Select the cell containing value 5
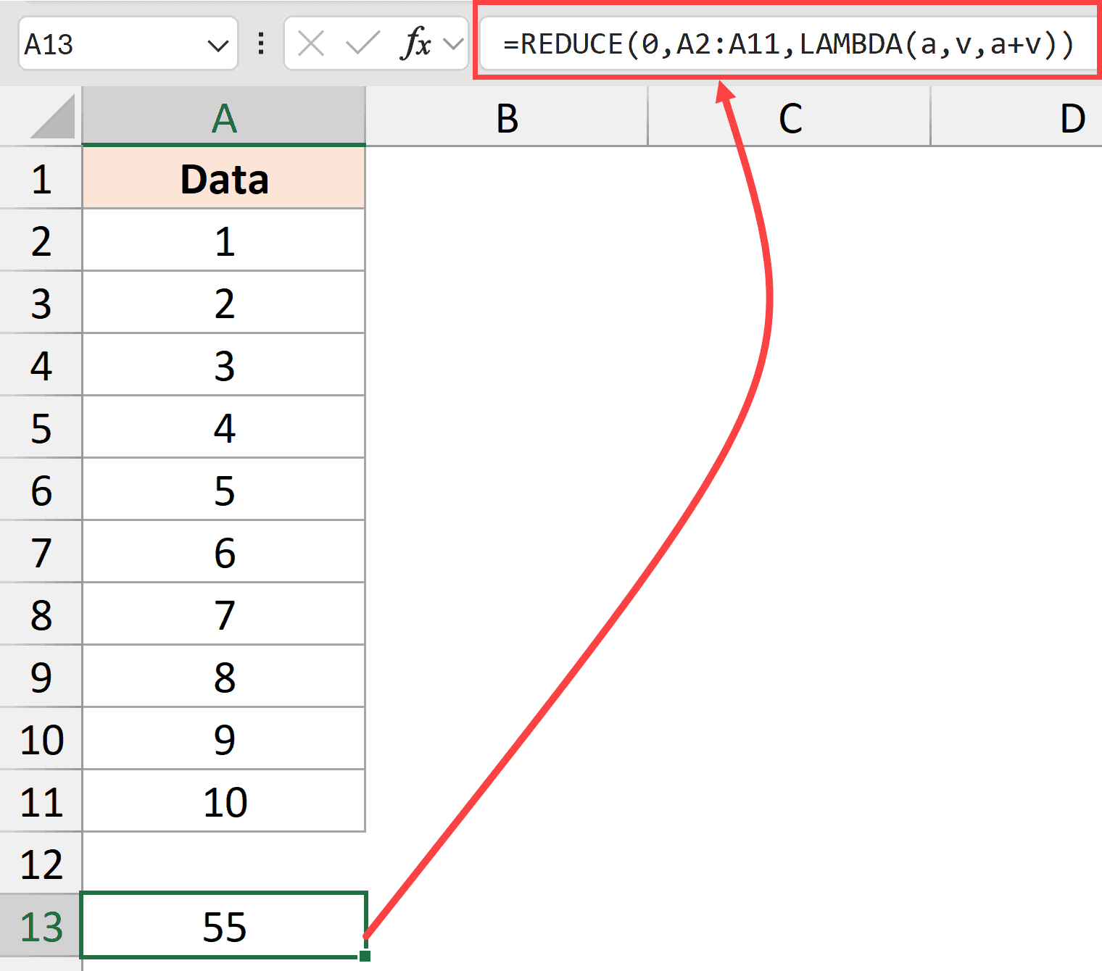Image resolution: width=1102 pixels, height=971 pixels. tap(223, 490)
